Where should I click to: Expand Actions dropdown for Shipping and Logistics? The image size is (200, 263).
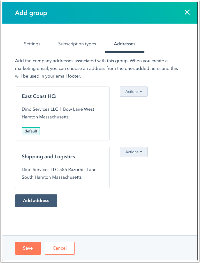coord(134,152)
